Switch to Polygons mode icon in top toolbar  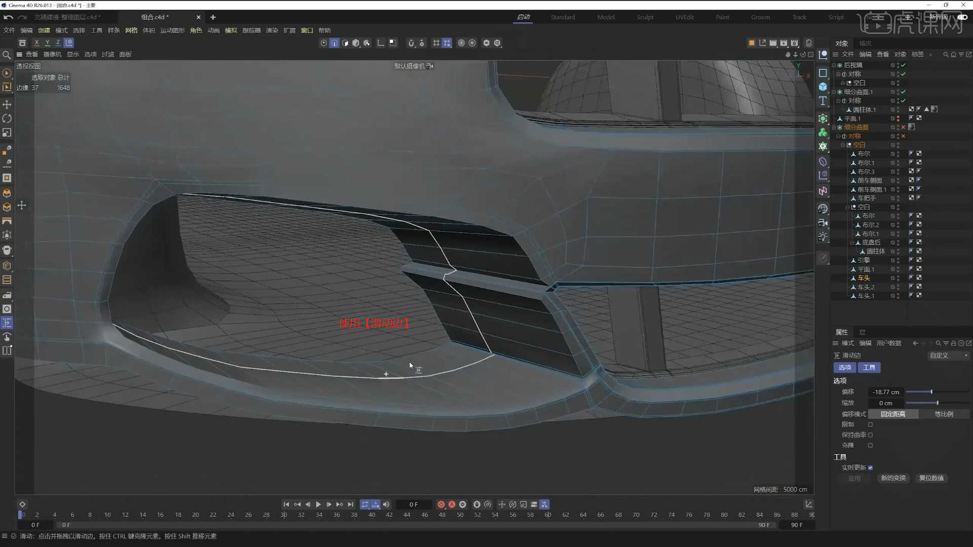[345, 43]
